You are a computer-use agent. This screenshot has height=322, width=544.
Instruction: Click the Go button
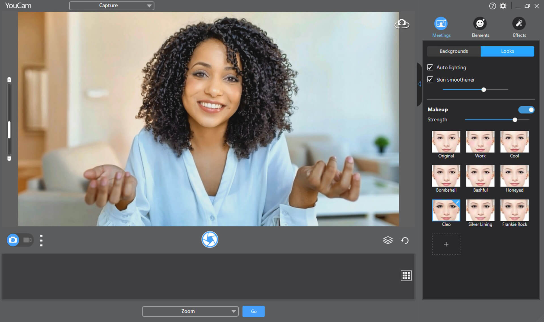[x=253, y=311]
